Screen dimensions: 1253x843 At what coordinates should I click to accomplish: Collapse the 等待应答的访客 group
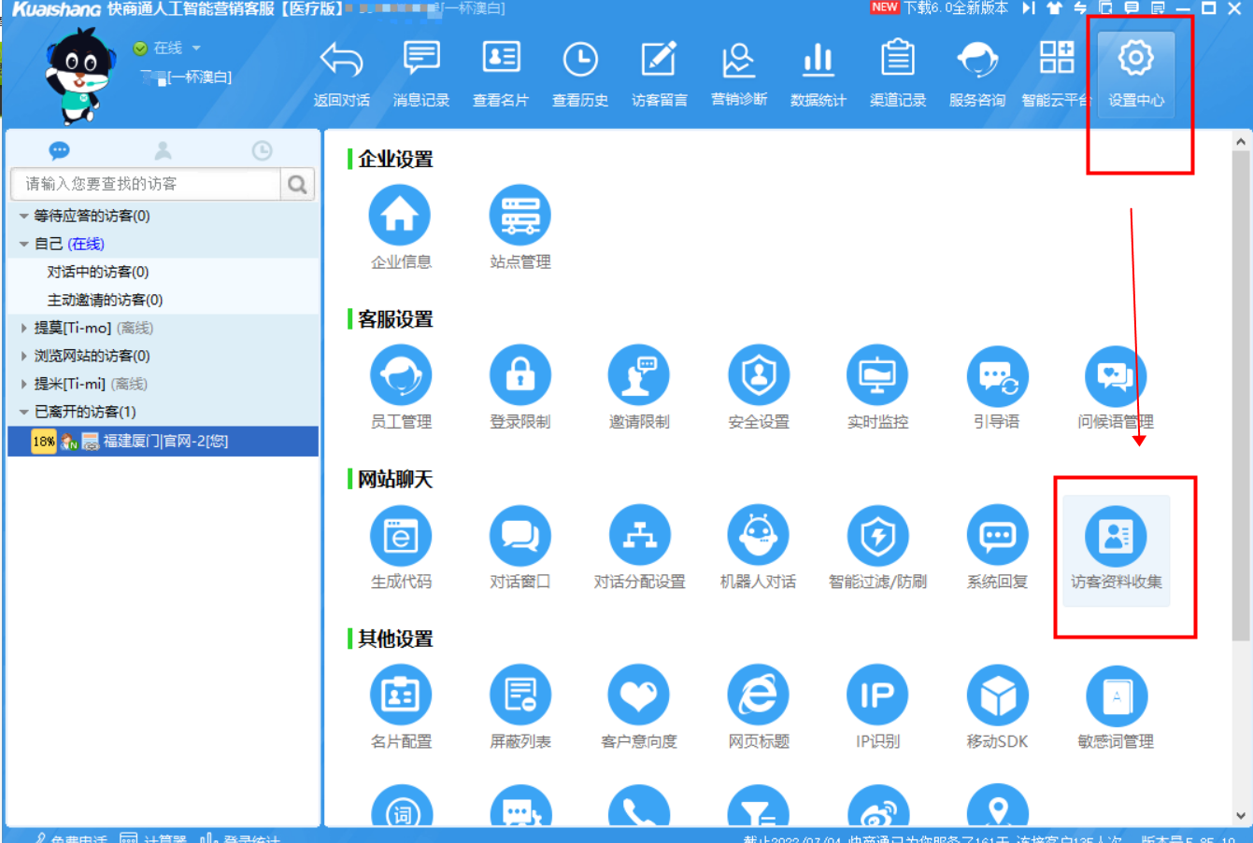[x=24, y=217]
